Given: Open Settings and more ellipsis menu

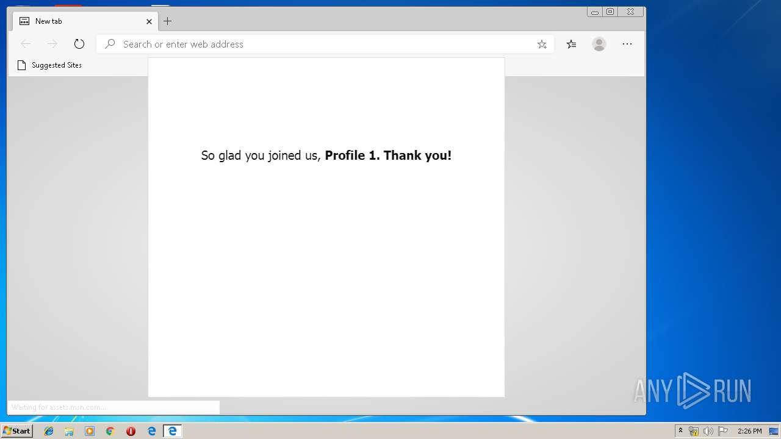Looking at the screenshot, I should 627,44.
